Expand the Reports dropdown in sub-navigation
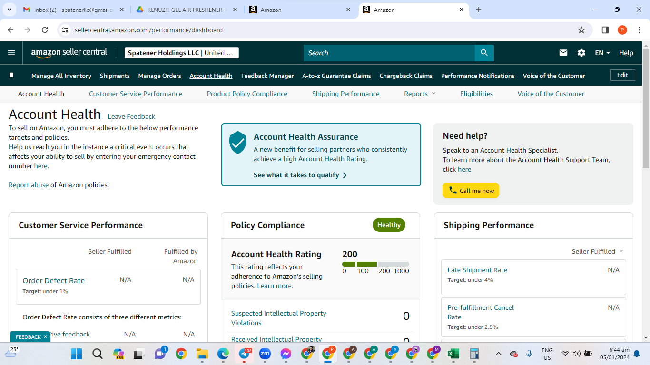 (420, 94)
